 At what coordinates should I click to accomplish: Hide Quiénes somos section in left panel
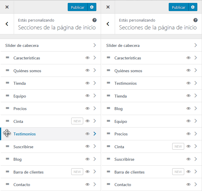pyautogui.click(x=87, y=71)
